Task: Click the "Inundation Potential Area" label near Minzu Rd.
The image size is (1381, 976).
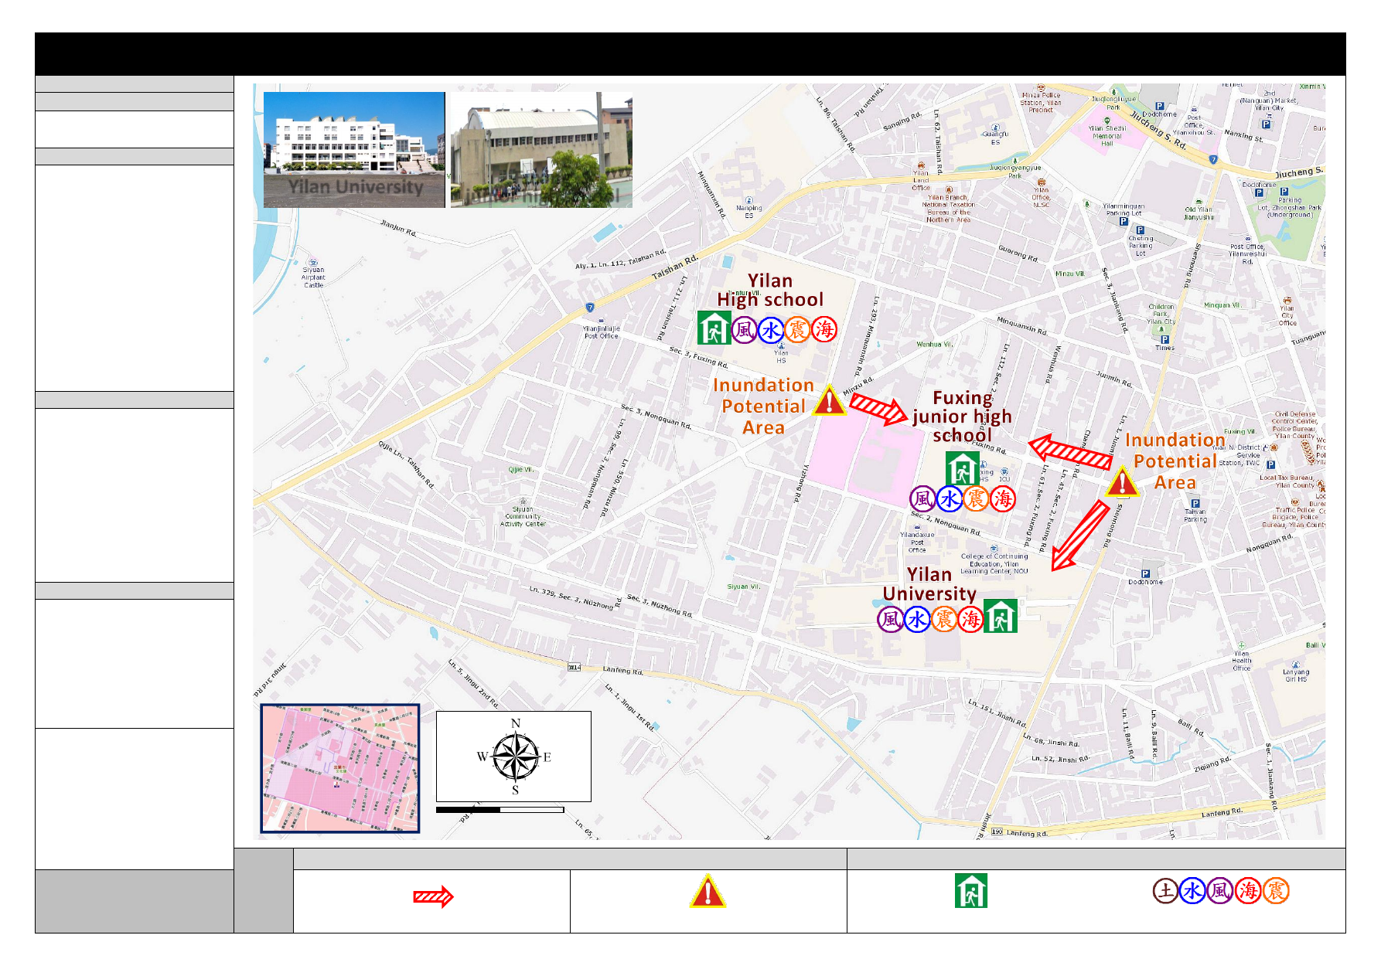Action: pos(763,406)
